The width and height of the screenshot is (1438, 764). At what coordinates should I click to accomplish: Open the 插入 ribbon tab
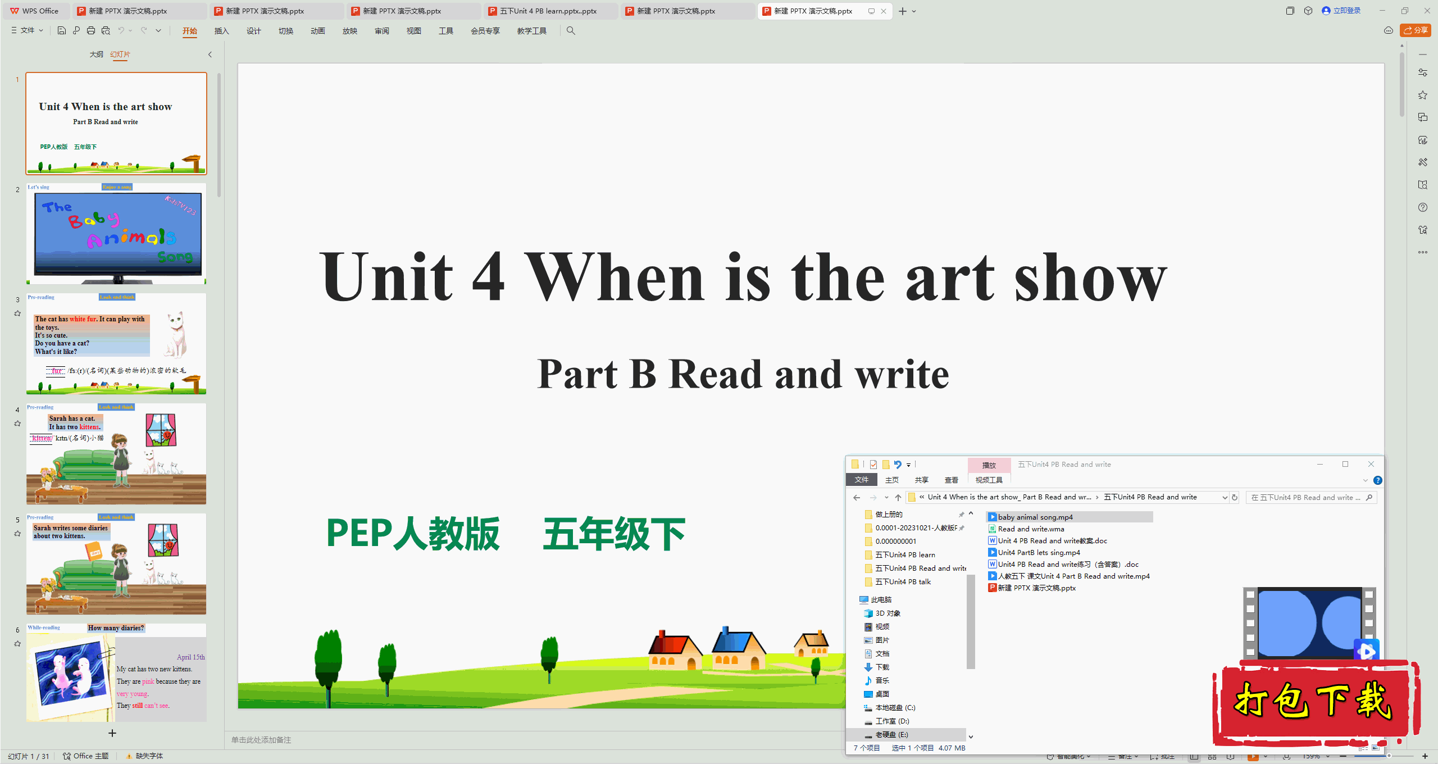tap(222, 31)
